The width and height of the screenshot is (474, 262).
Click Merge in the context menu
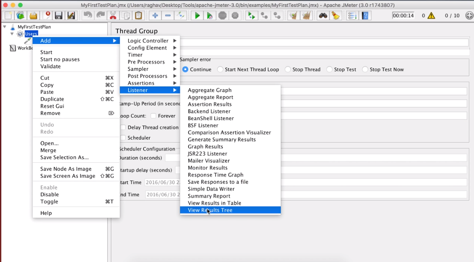(x=76, y=151)
